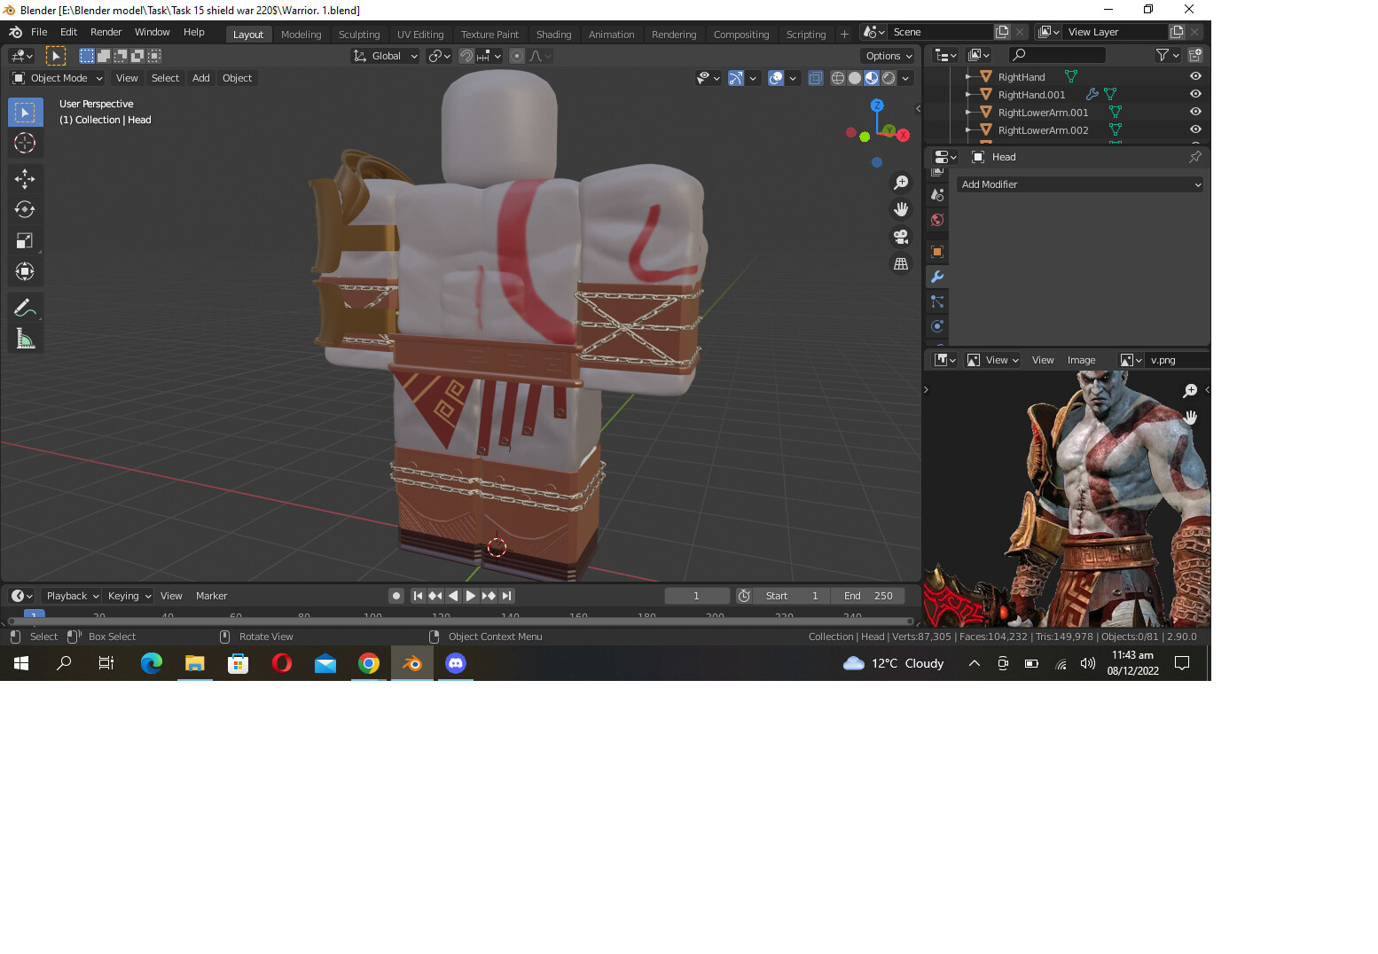
Task: Open the World properties tab
Action: click(936, 220)
